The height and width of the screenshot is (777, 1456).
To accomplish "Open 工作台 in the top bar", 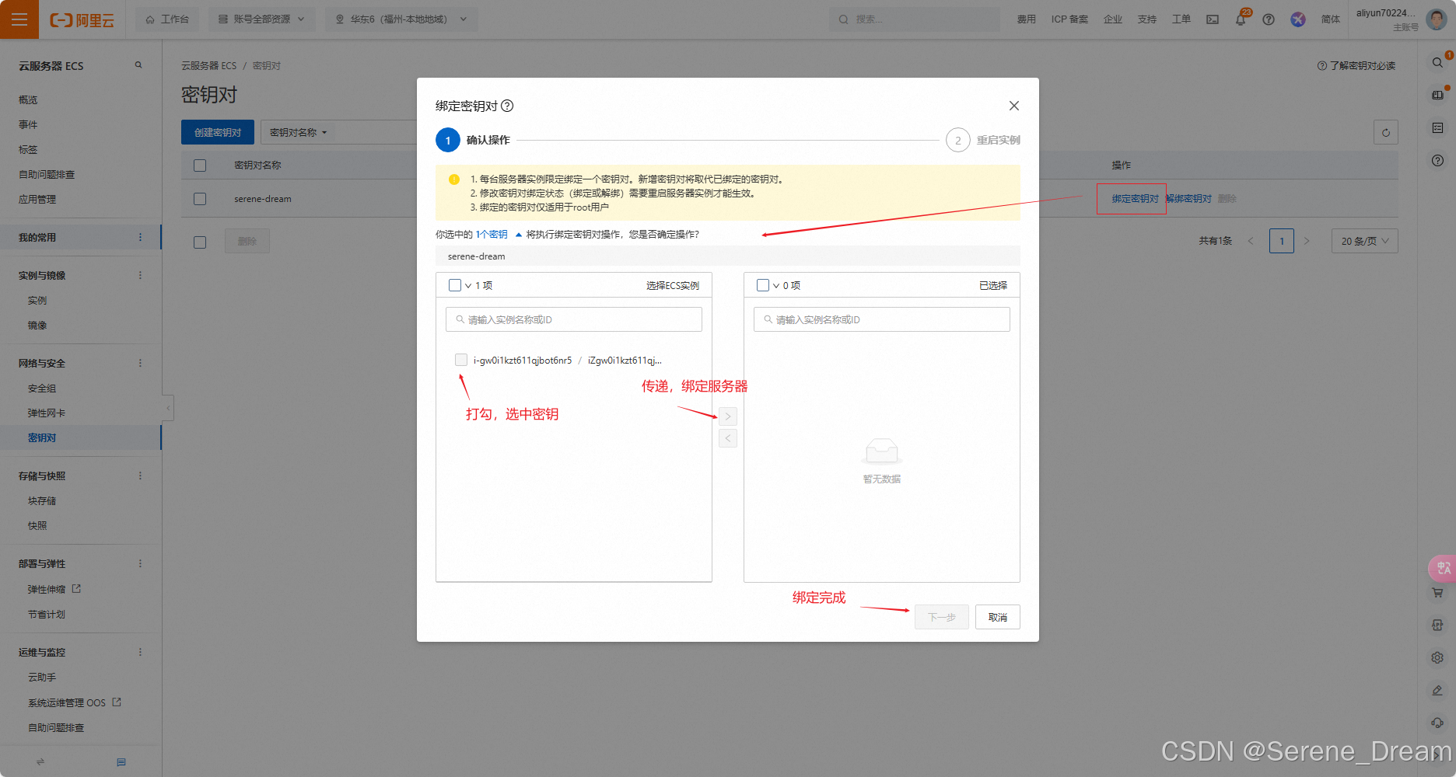I will click(167, 19).
